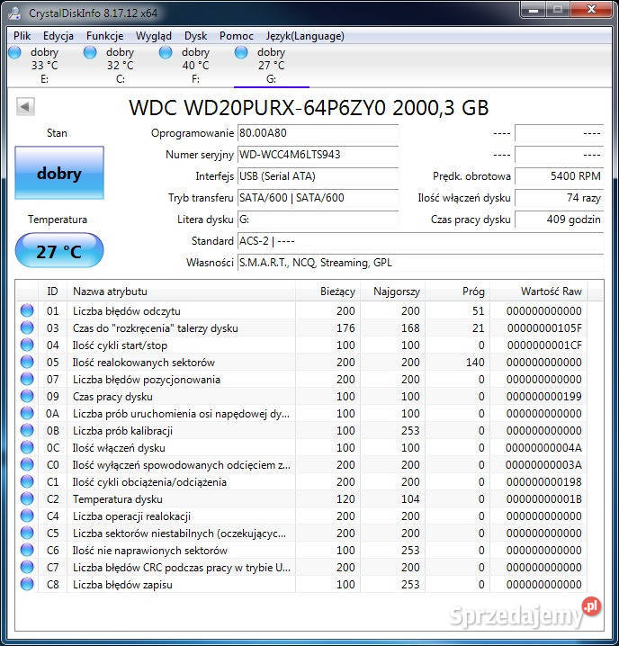619x646 pixels.
Task: Click status icon for attribute 09
Action: point(27,396)
